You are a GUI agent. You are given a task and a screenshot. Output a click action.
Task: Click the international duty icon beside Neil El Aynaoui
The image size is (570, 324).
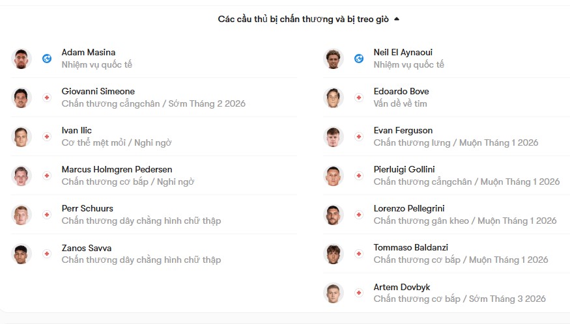(359, 59)
